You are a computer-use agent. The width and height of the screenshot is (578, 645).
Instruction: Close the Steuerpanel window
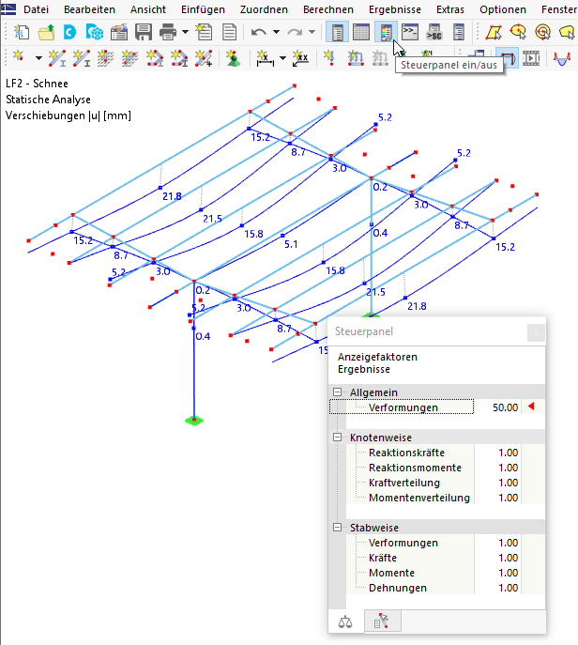click(x=536, y=332)
